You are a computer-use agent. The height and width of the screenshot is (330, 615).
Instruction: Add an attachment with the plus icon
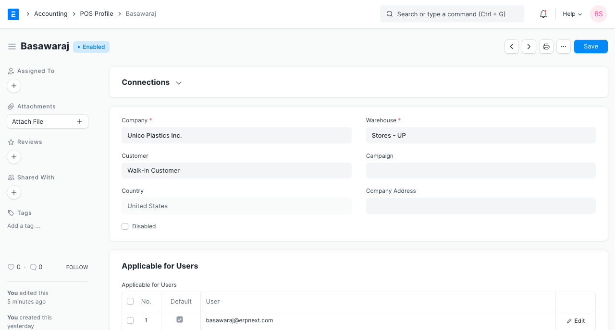79,121
